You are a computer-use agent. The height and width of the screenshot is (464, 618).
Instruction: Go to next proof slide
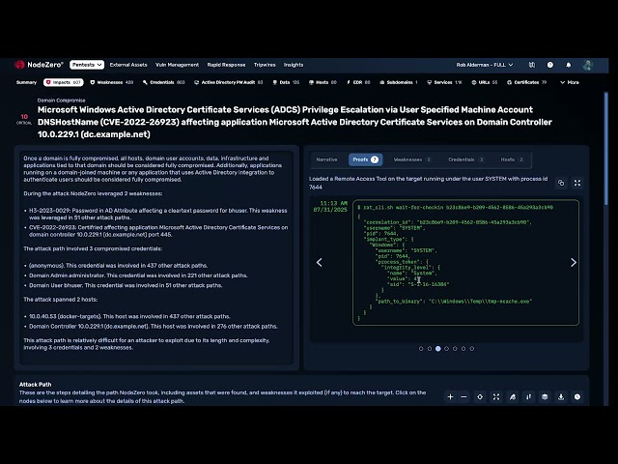574,262
